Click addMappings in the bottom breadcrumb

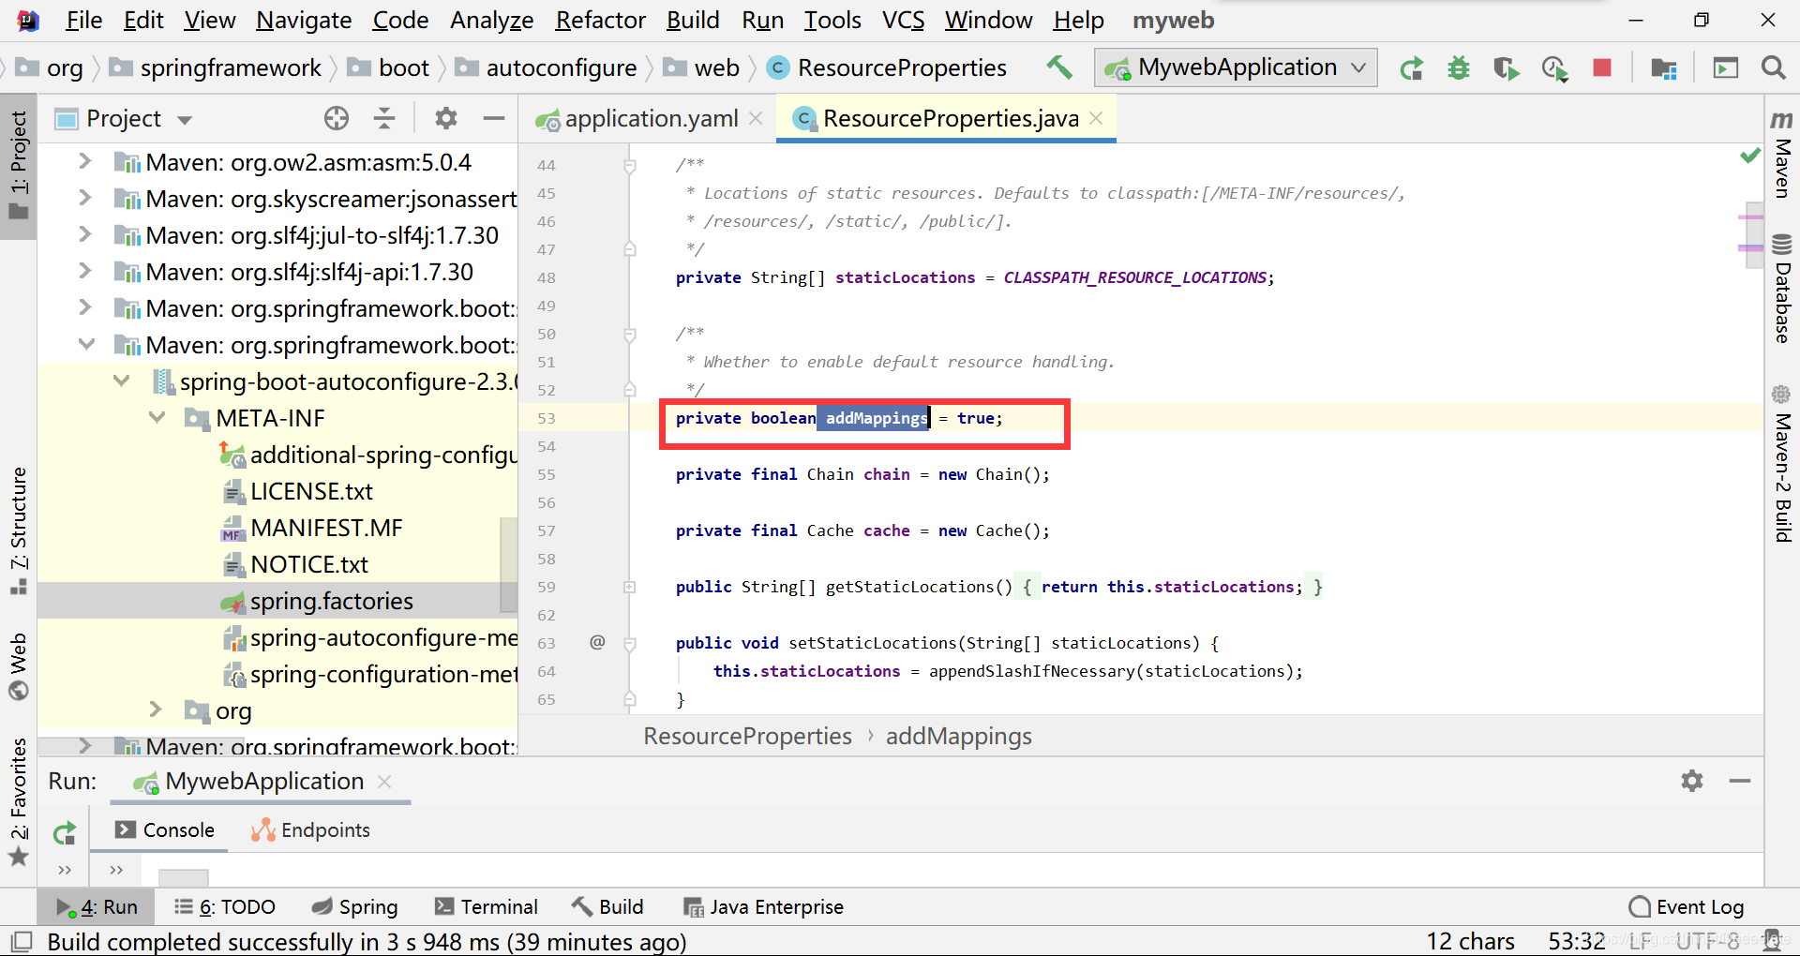tap(958, 736)
